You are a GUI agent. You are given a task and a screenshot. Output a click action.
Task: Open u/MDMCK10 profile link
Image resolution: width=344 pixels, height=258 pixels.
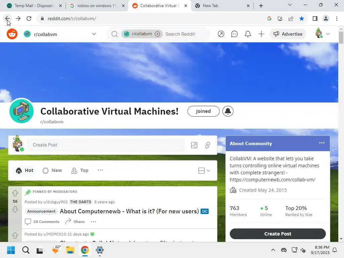point(55,234)
